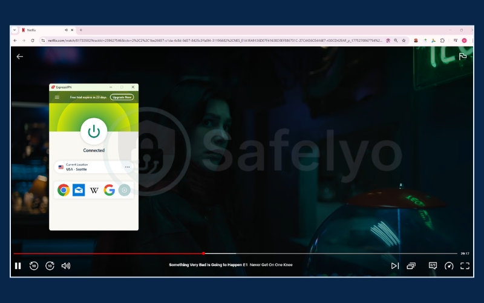Click the Upgrade Now button
The image size is (484, 303).
[122, 97]
